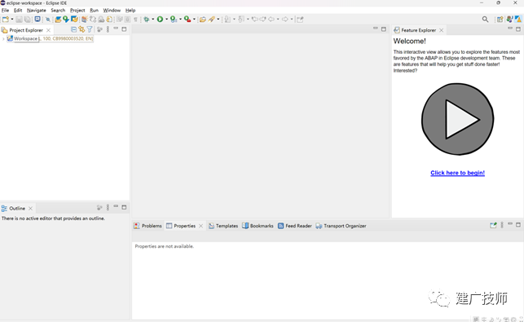Open the New wizard dropdown arrow
Viewport: 524px width, 322px height.
coord(12,20)
